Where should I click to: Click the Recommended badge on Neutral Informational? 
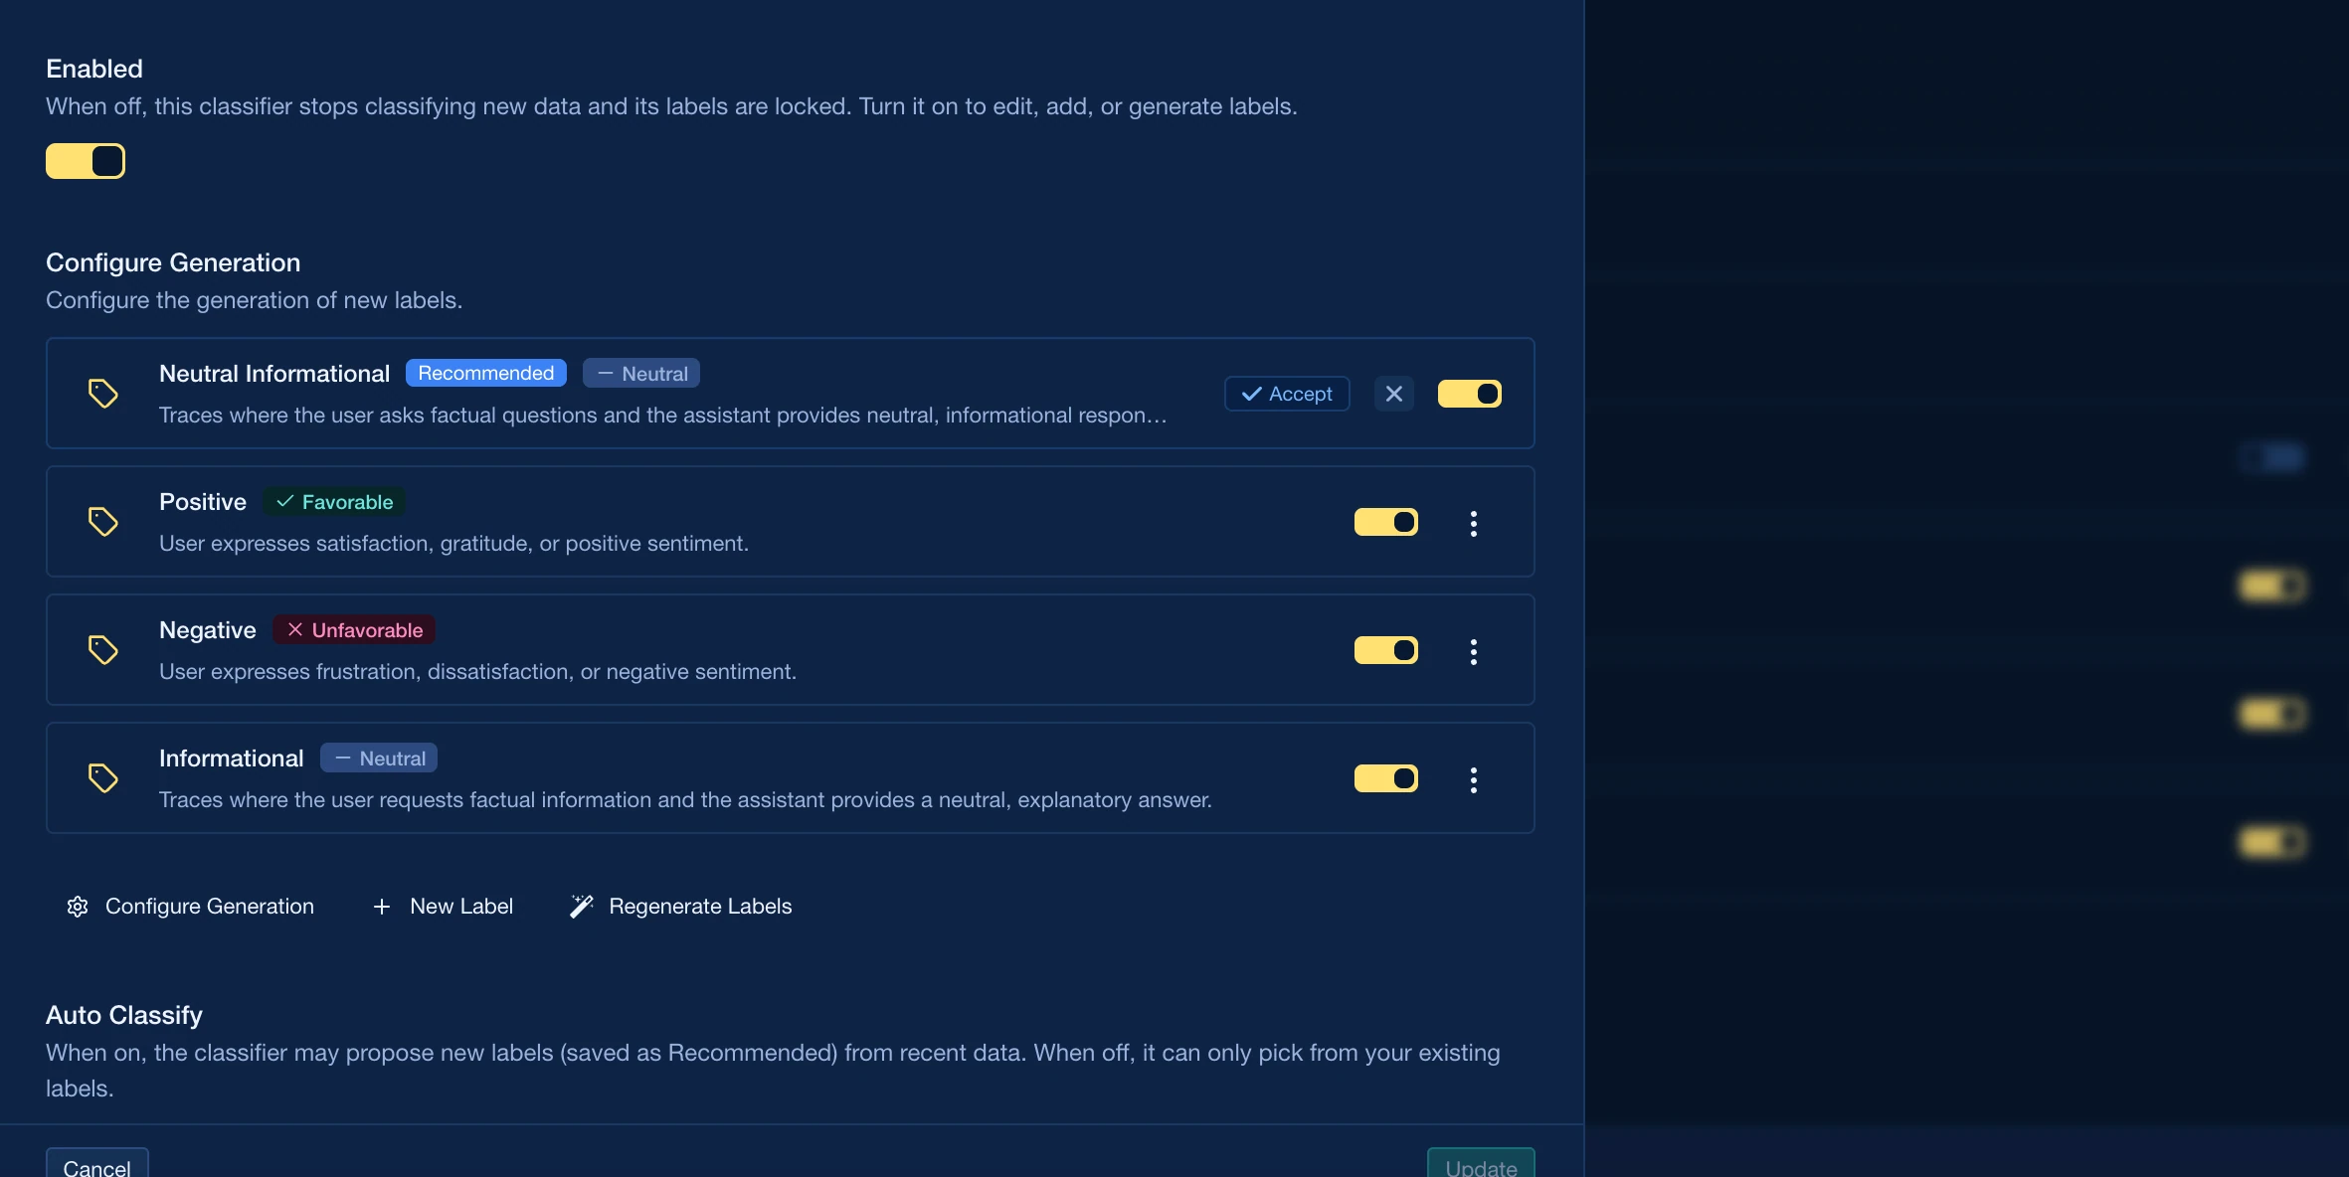pyautogui.click(x=486, y=373)
